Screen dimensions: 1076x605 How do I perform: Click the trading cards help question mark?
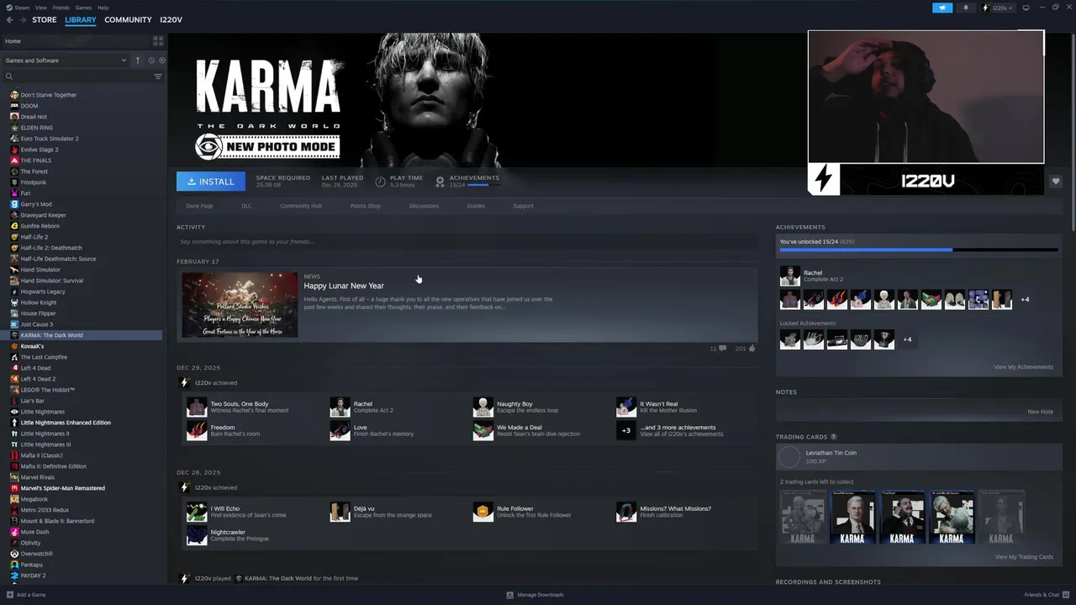(x=833, y=437)
